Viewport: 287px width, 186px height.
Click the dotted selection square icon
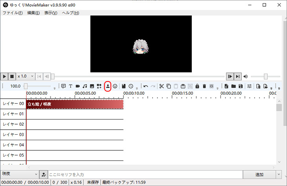pyautogui.click(x=212, y=86)
